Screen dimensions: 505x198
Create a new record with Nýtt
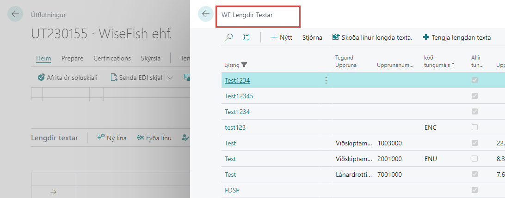point(281,37)
